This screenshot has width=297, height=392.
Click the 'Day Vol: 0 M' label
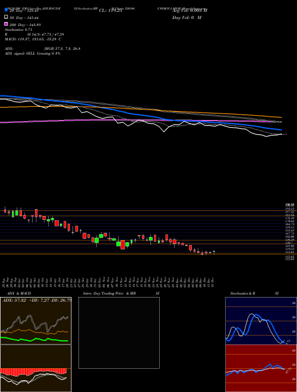coord(187,18)
